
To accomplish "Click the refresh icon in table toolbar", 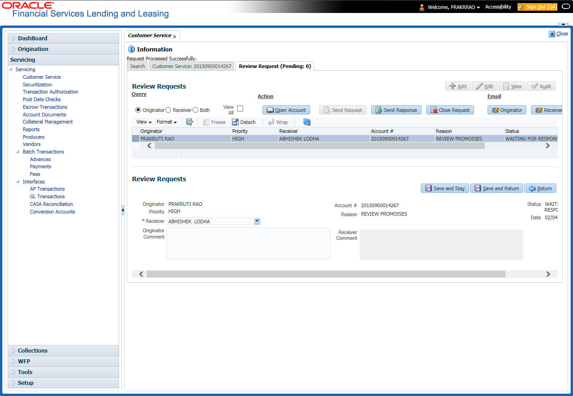I will coord(307,122).
